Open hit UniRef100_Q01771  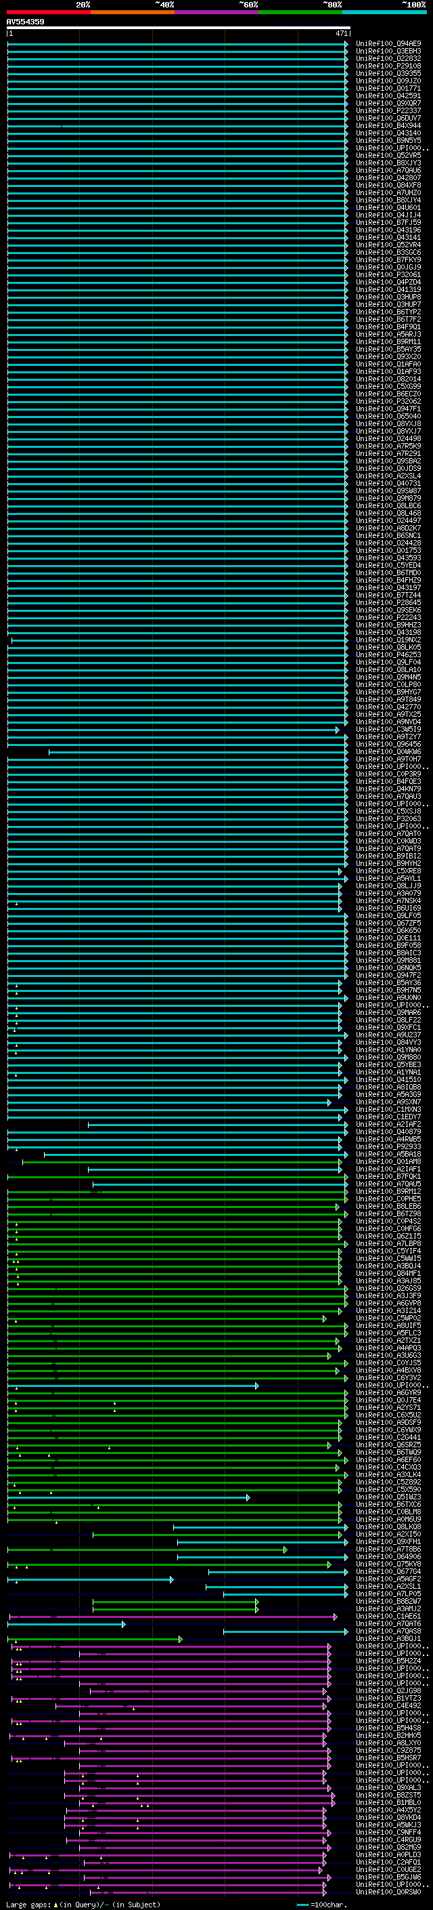pyautogui.click(x=388, y=88)
